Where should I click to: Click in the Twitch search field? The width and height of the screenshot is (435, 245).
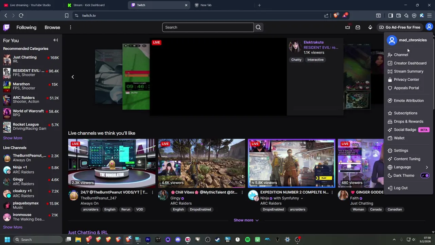[x=208, y=27]
